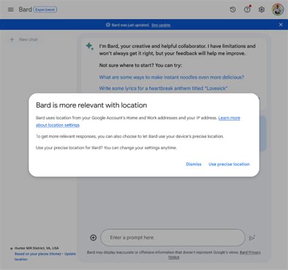Click the send message arrow icon
Image resolution: width=288 pixels, height=270 pixels.
252,238
